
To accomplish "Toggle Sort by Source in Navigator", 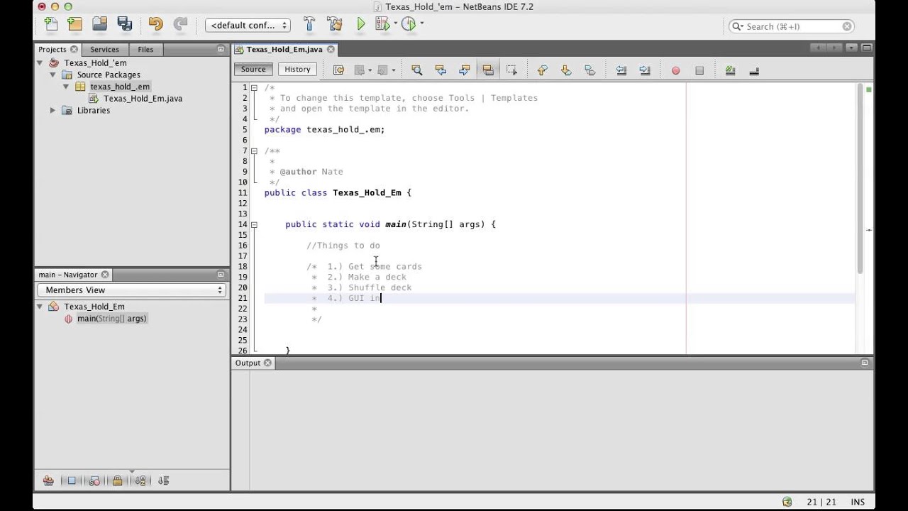I will 164,480.
